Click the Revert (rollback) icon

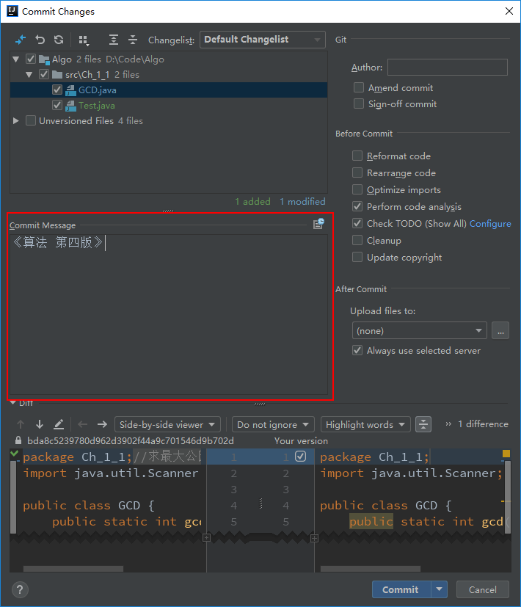[40, 40]
